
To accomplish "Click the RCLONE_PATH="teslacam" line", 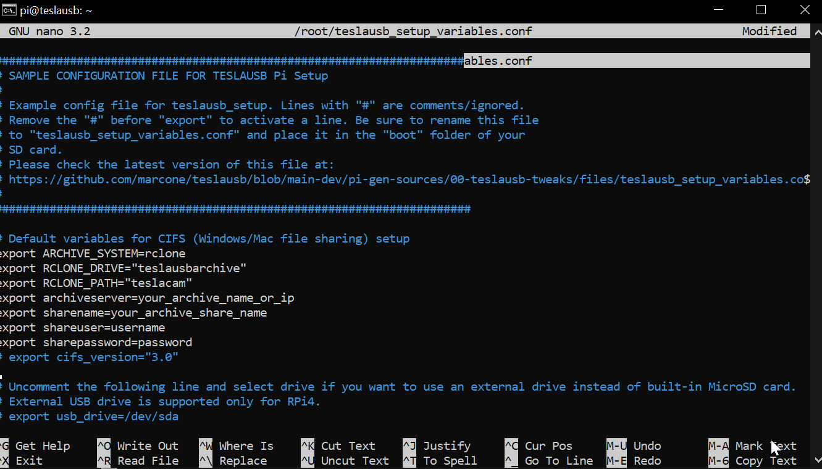I will coord(96,283).
